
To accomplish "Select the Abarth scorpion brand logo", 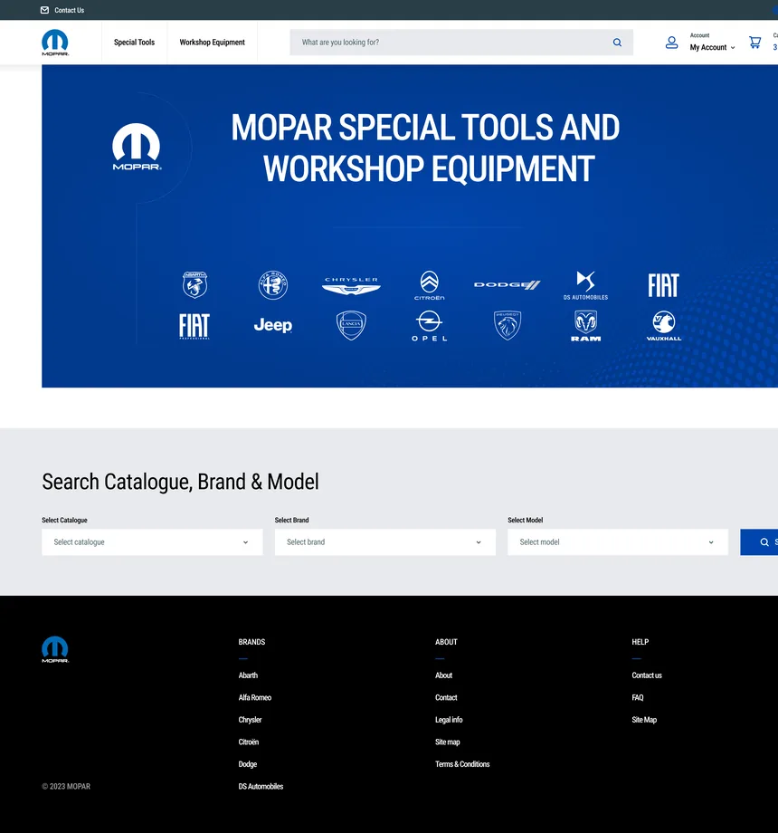I will (x=194, y=284).
